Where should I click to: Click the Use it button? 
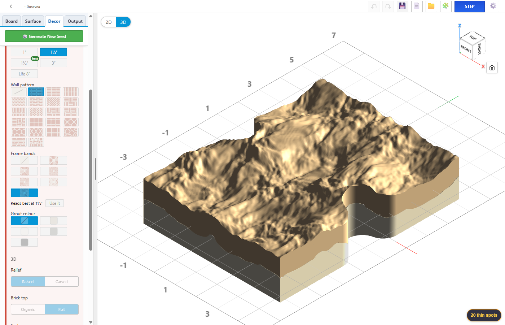(55, 203)
